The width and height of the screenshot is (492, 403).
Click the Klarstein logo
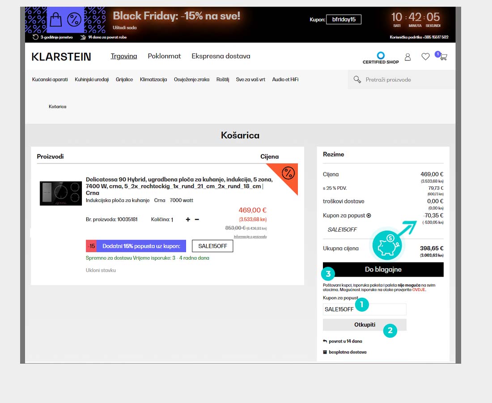(x=61, y=57)
